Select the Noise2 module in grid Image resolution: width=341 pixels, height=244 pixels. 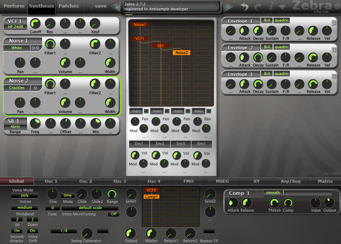(x=182, y=52)
